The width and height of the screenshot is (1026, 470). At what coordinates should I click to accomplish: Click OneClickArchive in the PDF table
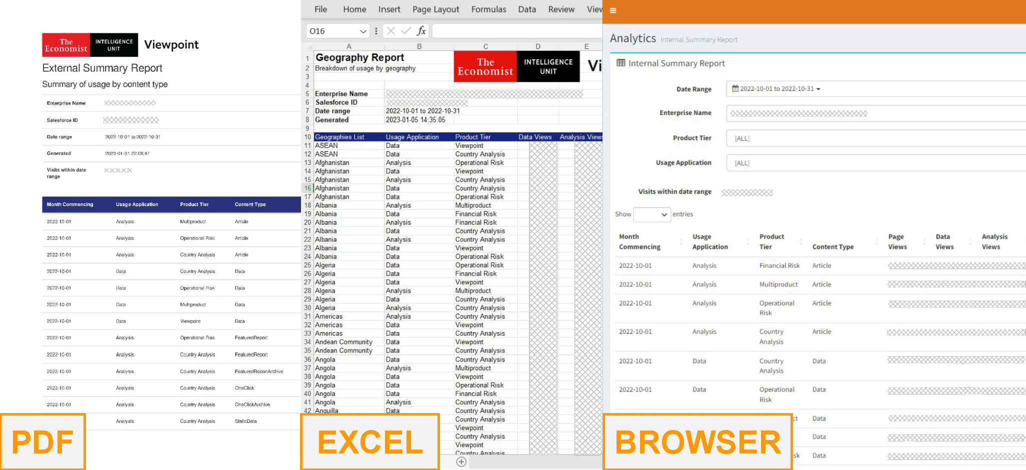click(252, 405)
